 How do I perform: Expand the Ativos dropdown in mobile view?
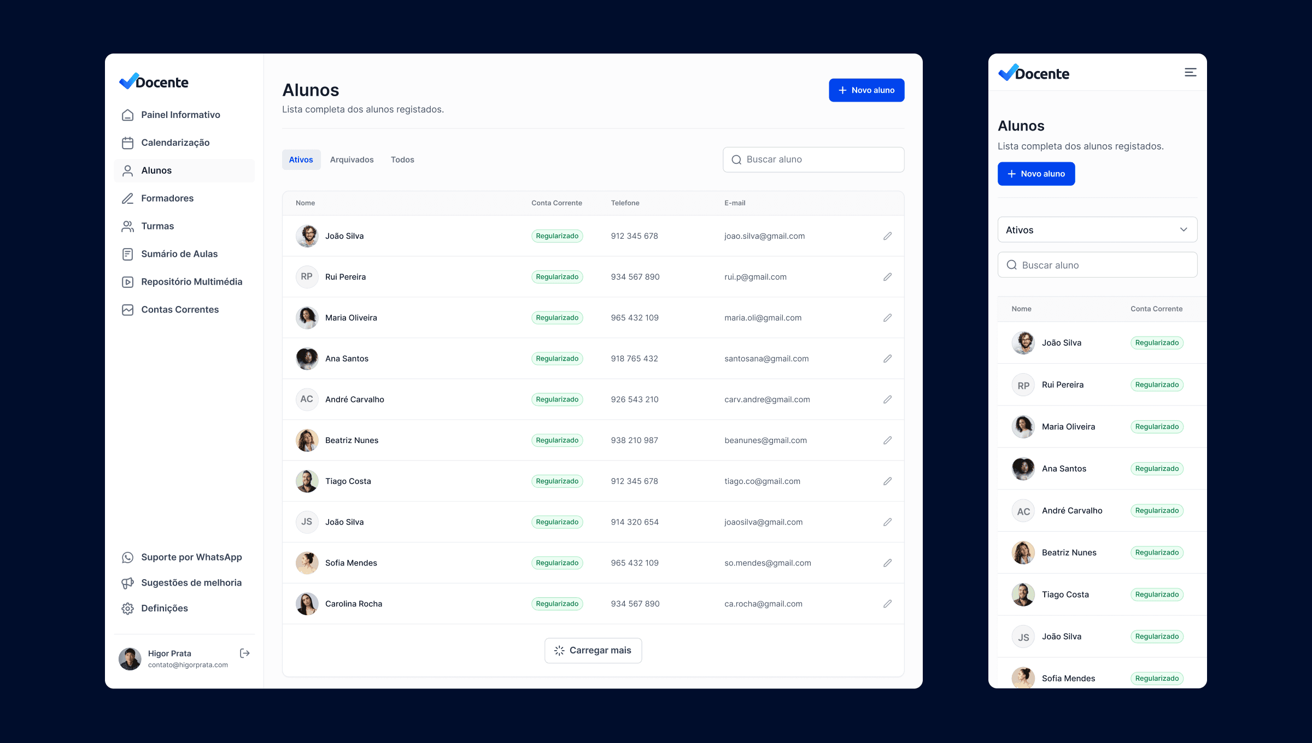[1097, 230]
